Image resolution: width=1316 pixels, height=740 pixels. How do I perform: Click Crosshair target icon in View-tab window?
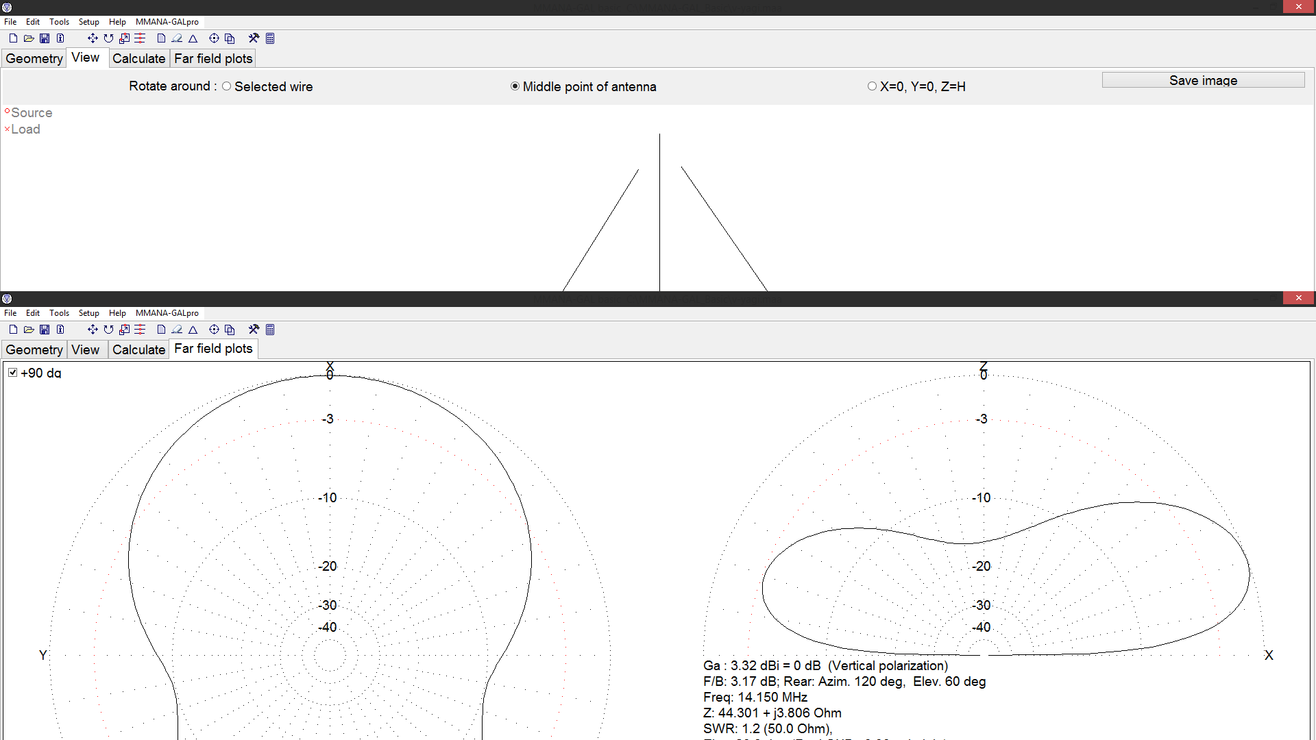[x=214, y=38]
